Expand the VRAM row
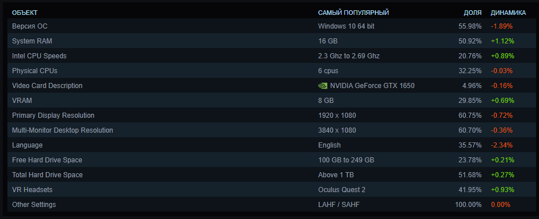The width and height of the screenshot is (539, 219). 269,101
